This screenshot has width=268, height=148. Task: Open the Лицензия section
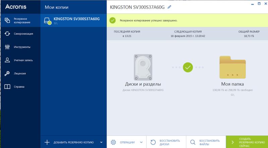[20, 73]
